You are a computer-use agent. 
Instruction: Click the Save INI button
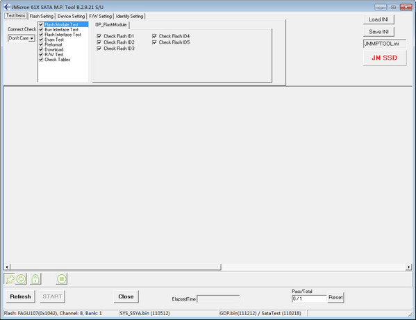(378, 32)
